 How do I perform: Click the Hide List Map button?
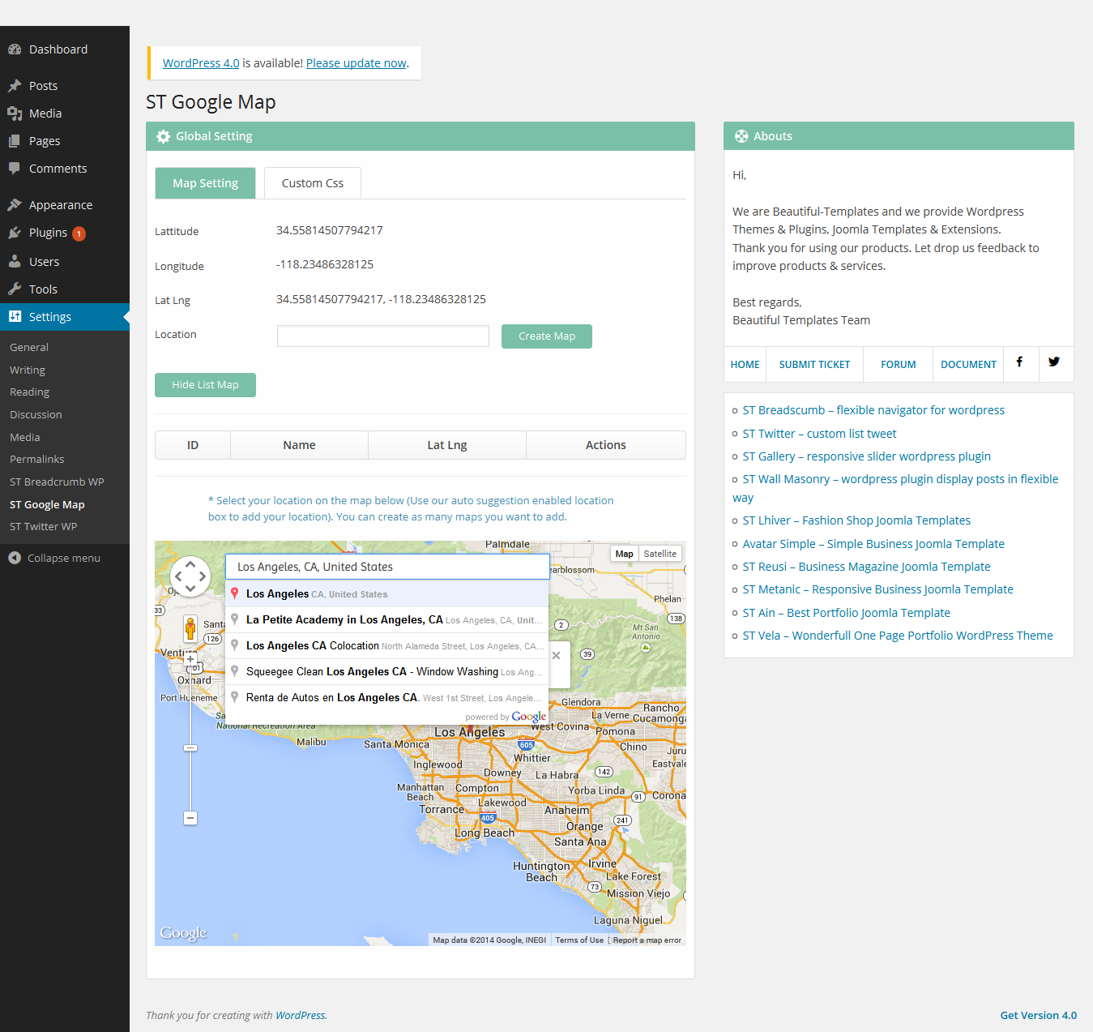[x=205, y=385]
